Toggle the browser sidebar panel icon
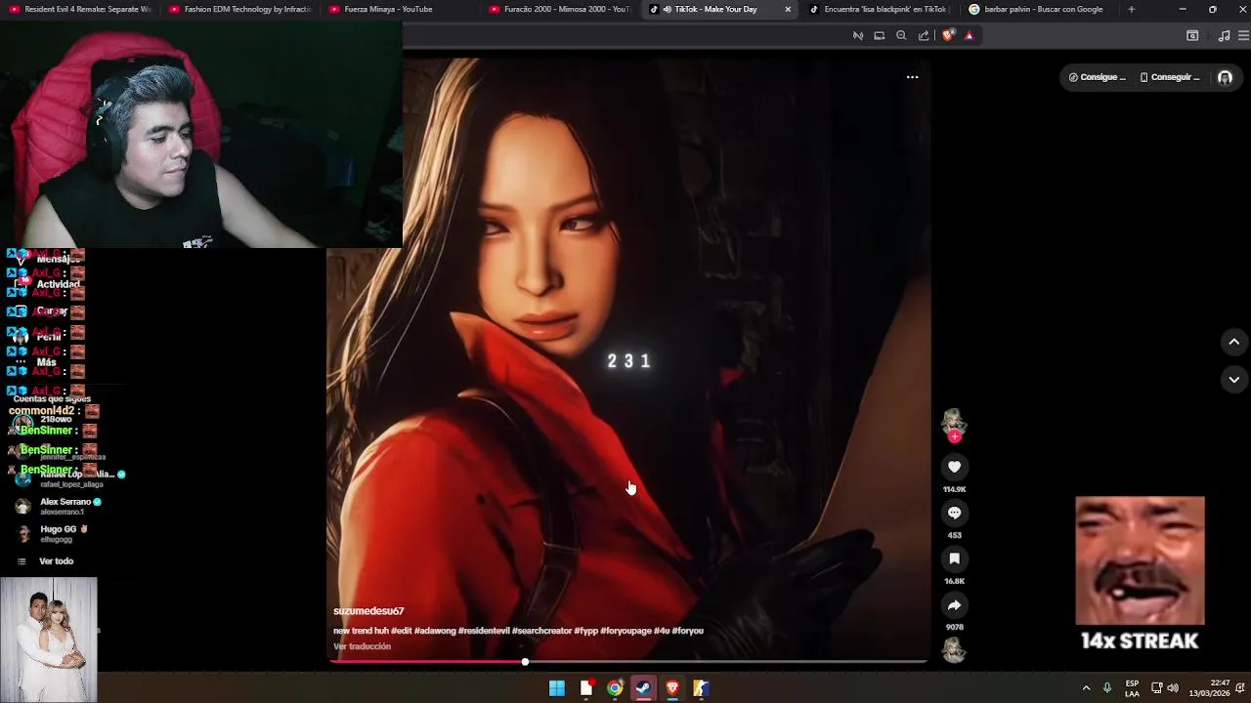 click(1192, 35)
